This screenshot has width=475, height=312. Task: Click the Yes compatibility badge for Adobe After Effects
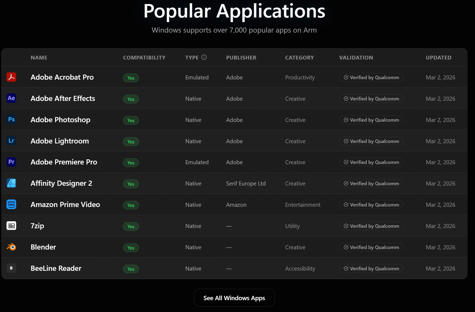(131, 99)
